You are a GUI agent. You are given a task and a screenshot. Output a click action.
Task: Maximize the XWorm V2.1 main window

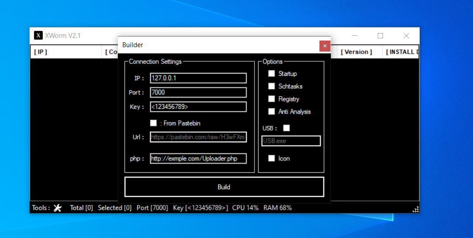(x=380, y=36)
